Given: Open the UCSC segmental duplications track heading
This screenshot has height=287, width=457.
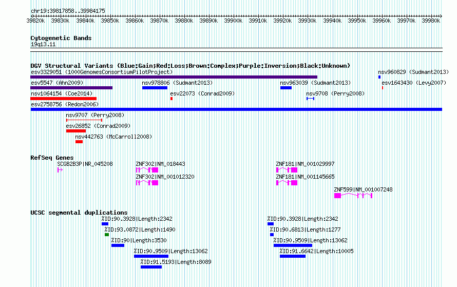Looking at the screenshot, I should (x=79, y=213).
